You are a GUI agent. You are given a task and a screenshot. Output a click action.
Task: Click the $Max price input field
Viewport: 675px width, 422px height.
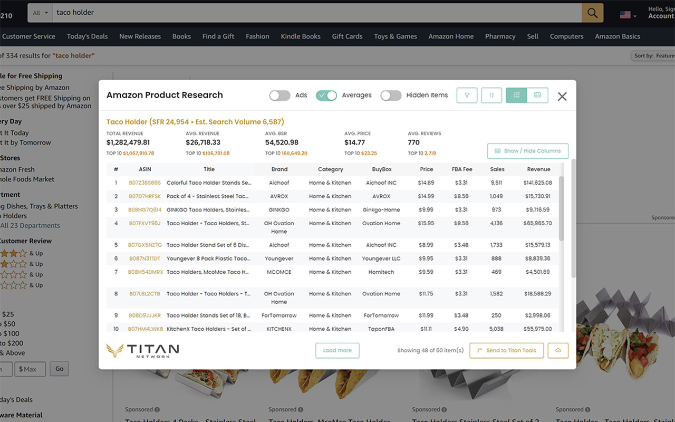[30, 369]
